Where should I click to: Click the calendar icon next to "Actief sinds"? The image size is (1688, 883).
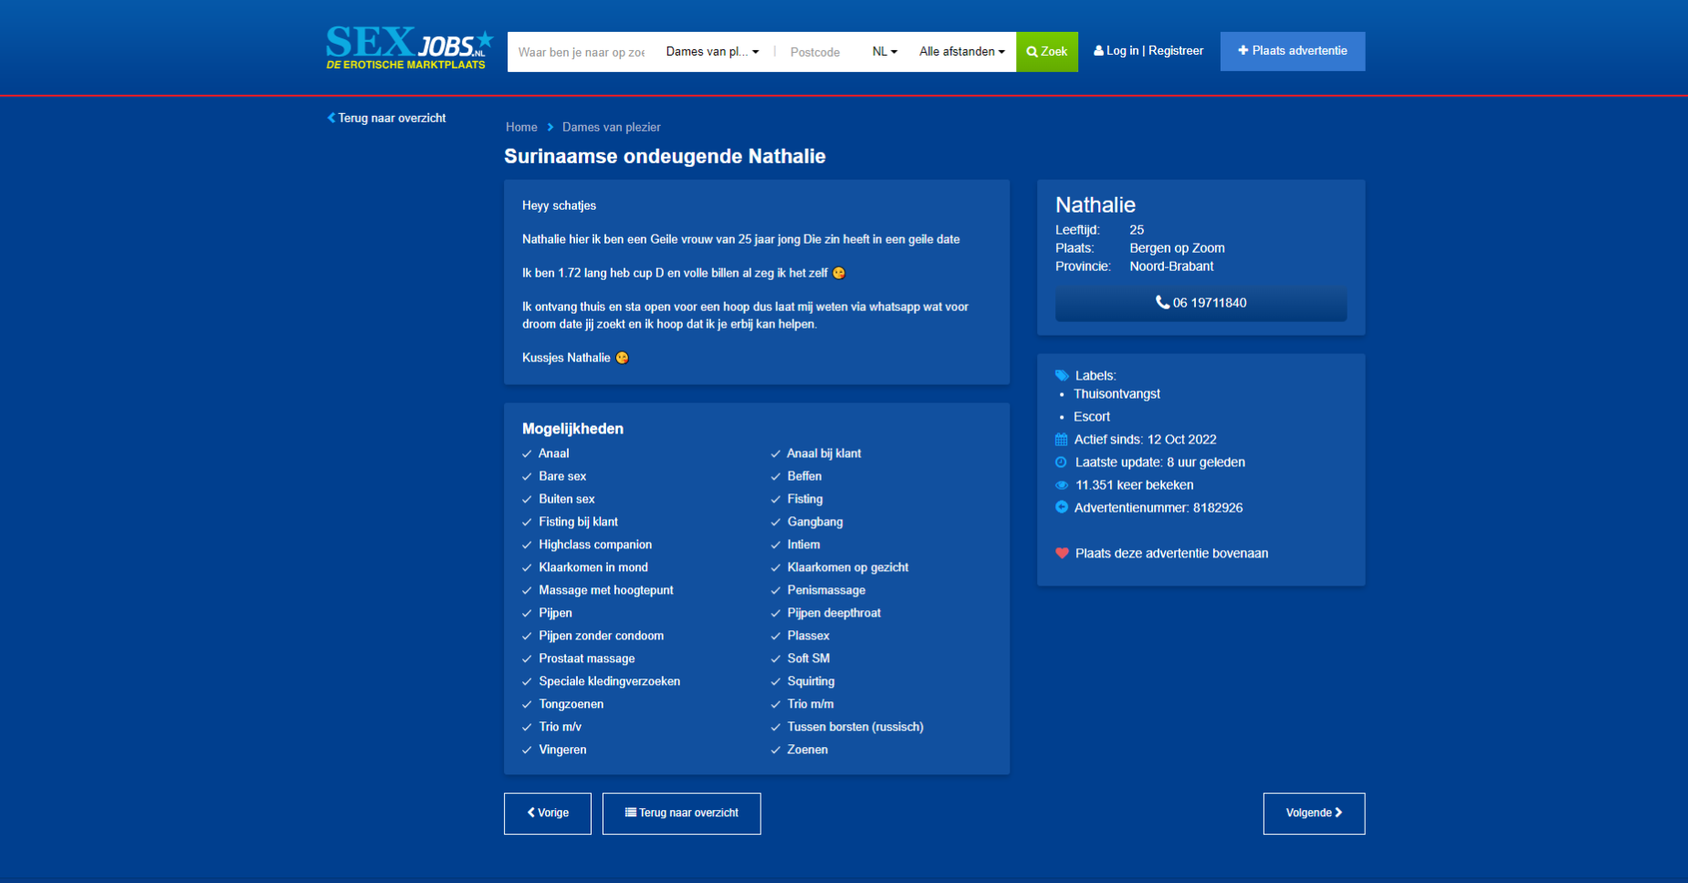(x=1061, y=440)
